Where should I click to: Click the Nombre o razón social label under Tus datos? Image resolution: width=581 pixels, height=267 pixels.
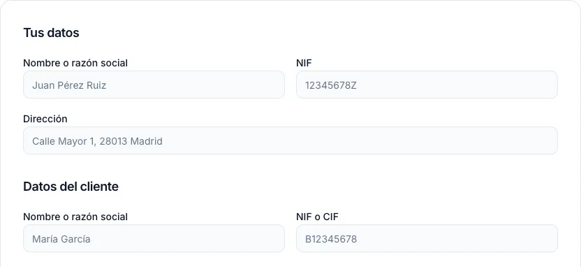pos(75,63)
